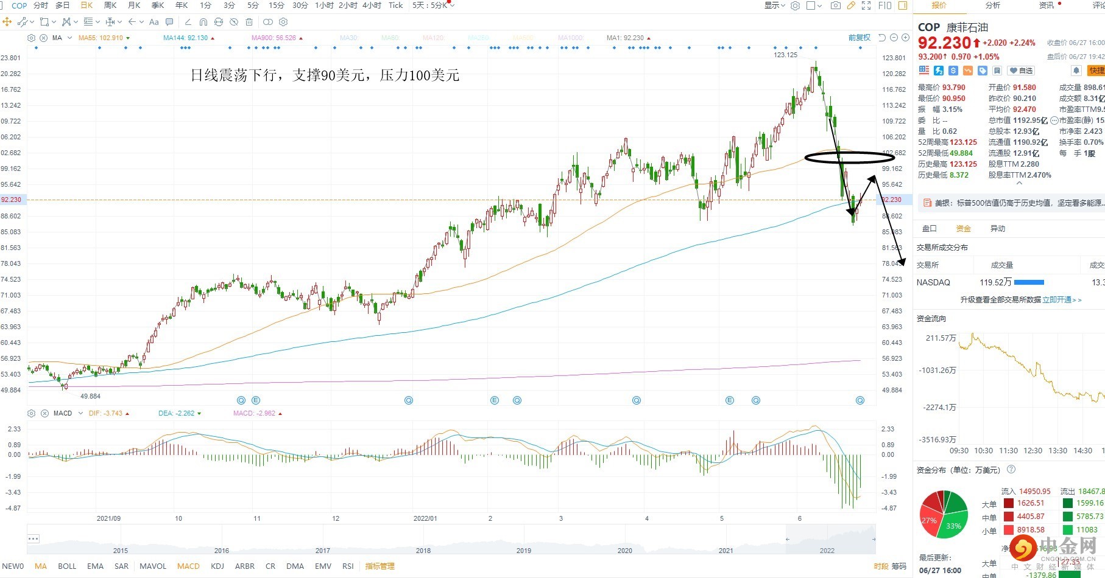Toggle the right sidebar panel
The height and width of the screenshot is (578, 1105).
pos(903,5)
